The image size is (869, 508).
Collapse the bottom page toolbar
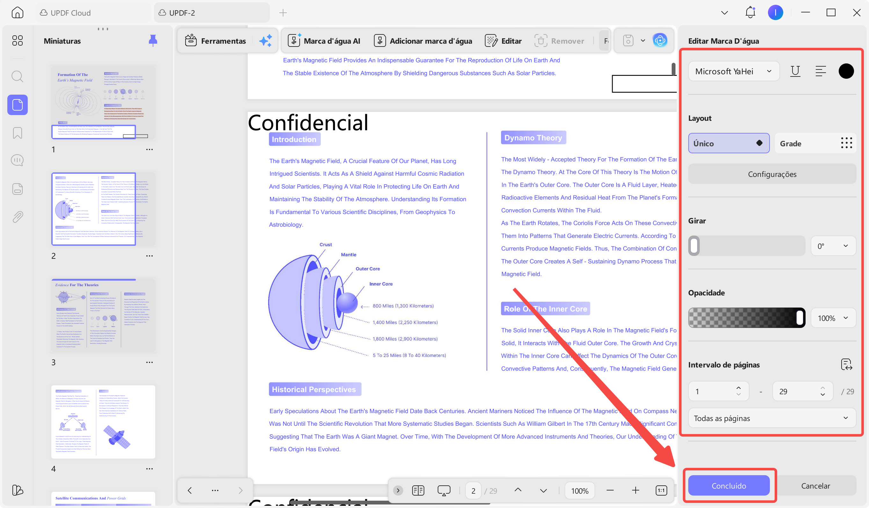(398, 490)
